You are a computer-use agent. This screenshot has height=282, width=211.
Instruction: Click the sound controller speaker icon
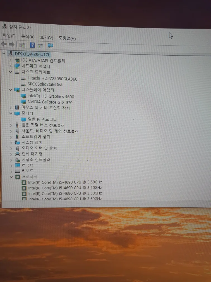click(17, 131)
